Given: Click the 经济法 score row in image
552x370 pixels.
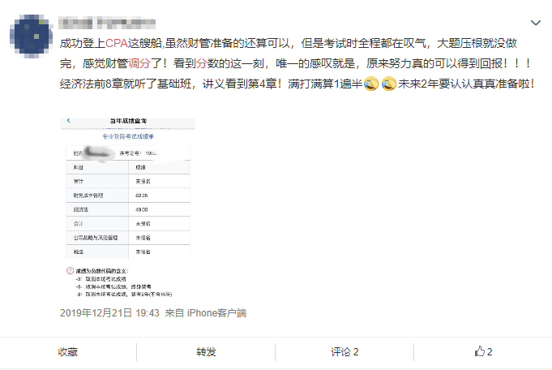Looking at the screenshot, I should 126,209.
